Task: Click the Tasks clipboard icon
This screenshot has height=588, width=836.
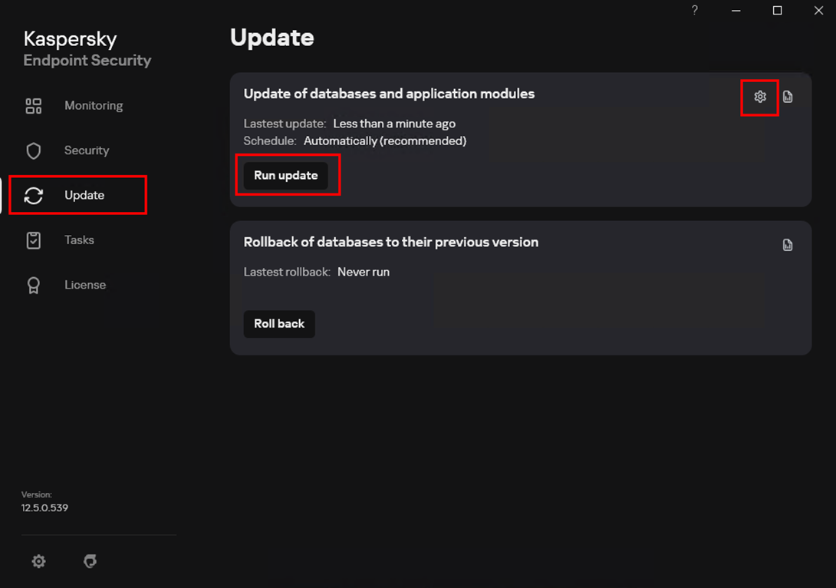Action: coord(34,240)
